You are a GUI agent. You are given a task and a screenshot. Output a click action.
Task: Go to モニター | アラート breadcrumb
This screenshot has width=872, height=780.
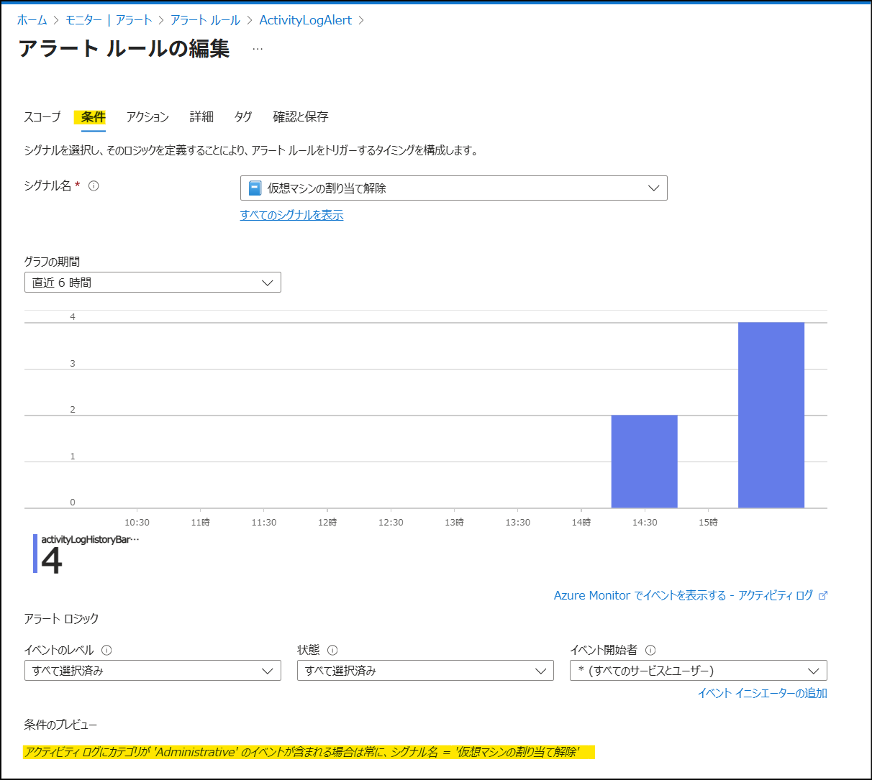pos(109,20)
